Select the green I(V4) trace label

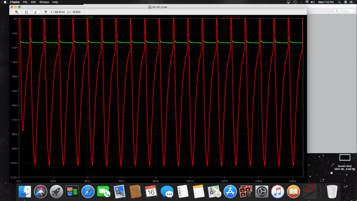click(x=89, y=17)
